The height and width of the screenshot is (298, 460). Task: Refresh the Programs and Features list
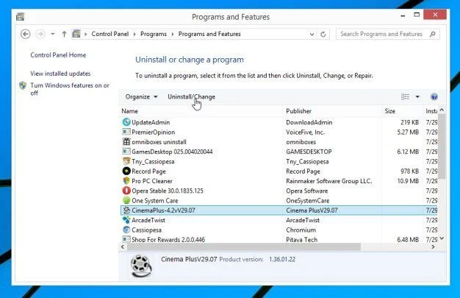[323, 34]
